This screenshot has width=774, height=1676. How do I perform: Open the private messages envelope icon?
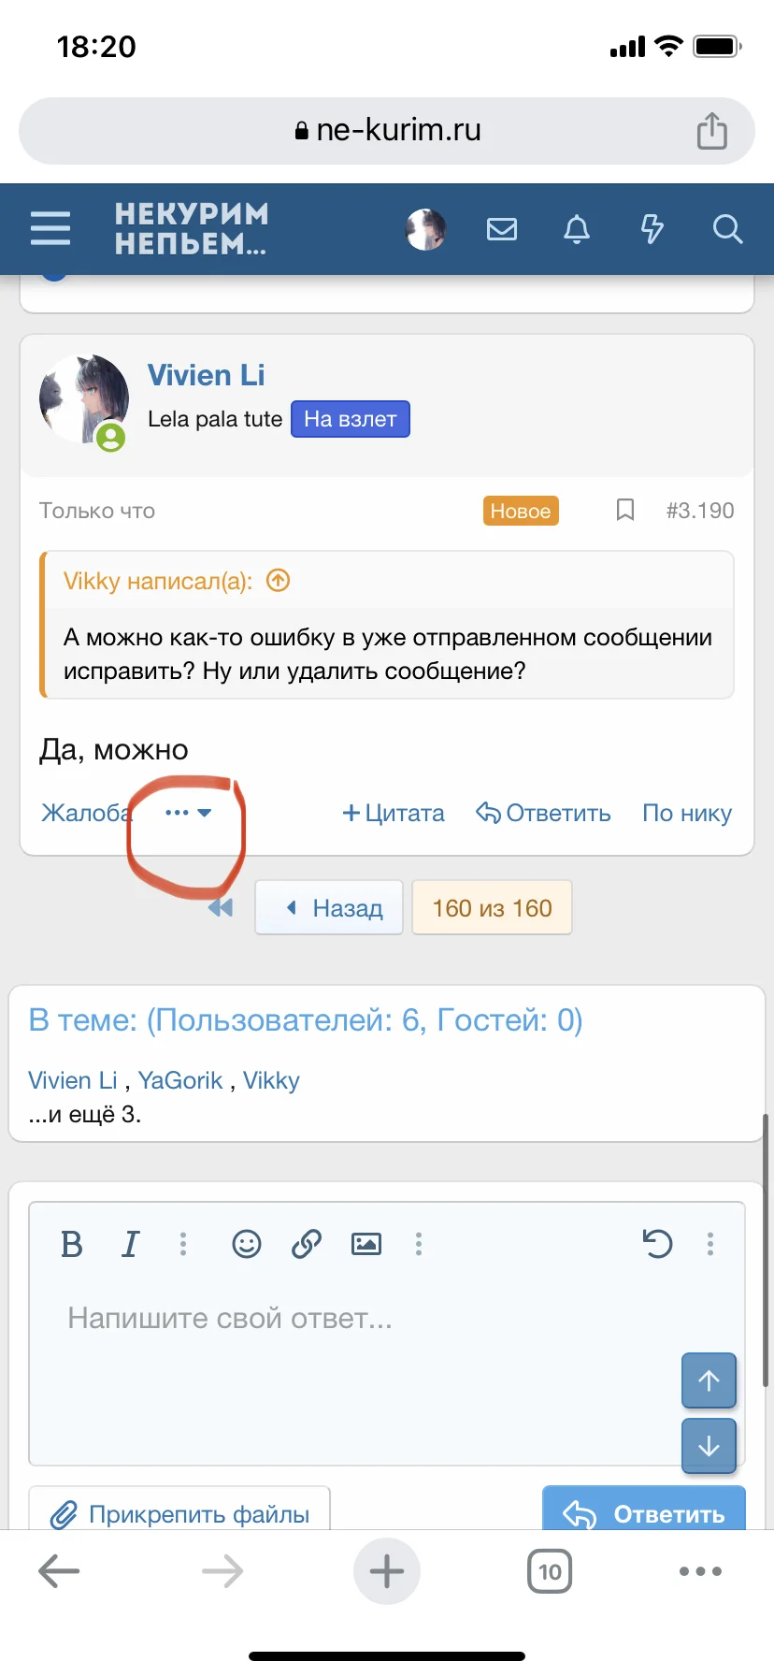[502, 229]
